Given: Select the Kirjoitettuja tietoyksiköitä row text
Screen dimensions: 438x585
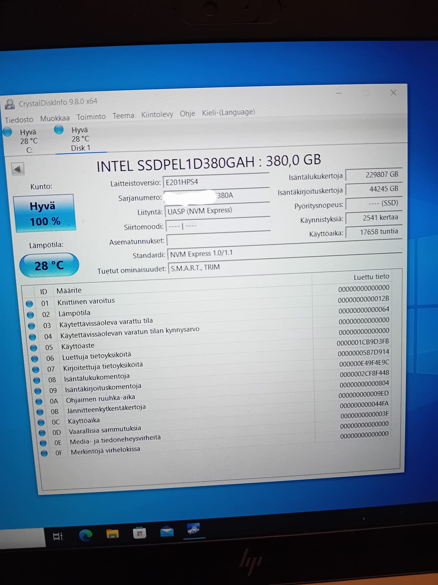Looking at the screenshot, I should coord(103,367).
